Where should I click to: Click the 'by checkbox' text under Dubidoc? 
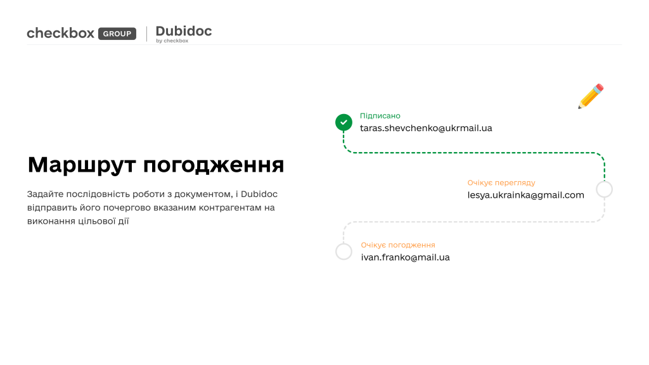pos(172,41)
